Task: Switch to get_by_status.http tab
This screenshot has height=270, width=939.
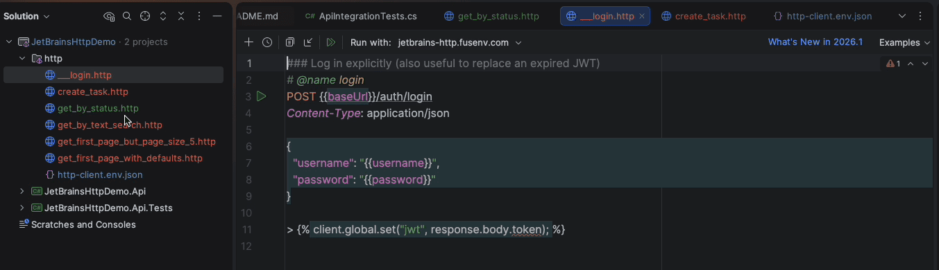Action: click(491, 16)
